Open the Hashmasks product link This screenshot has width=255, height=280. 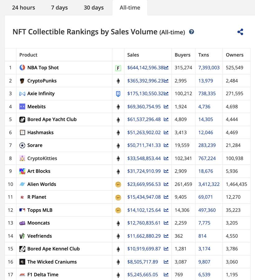pos(40,133)
